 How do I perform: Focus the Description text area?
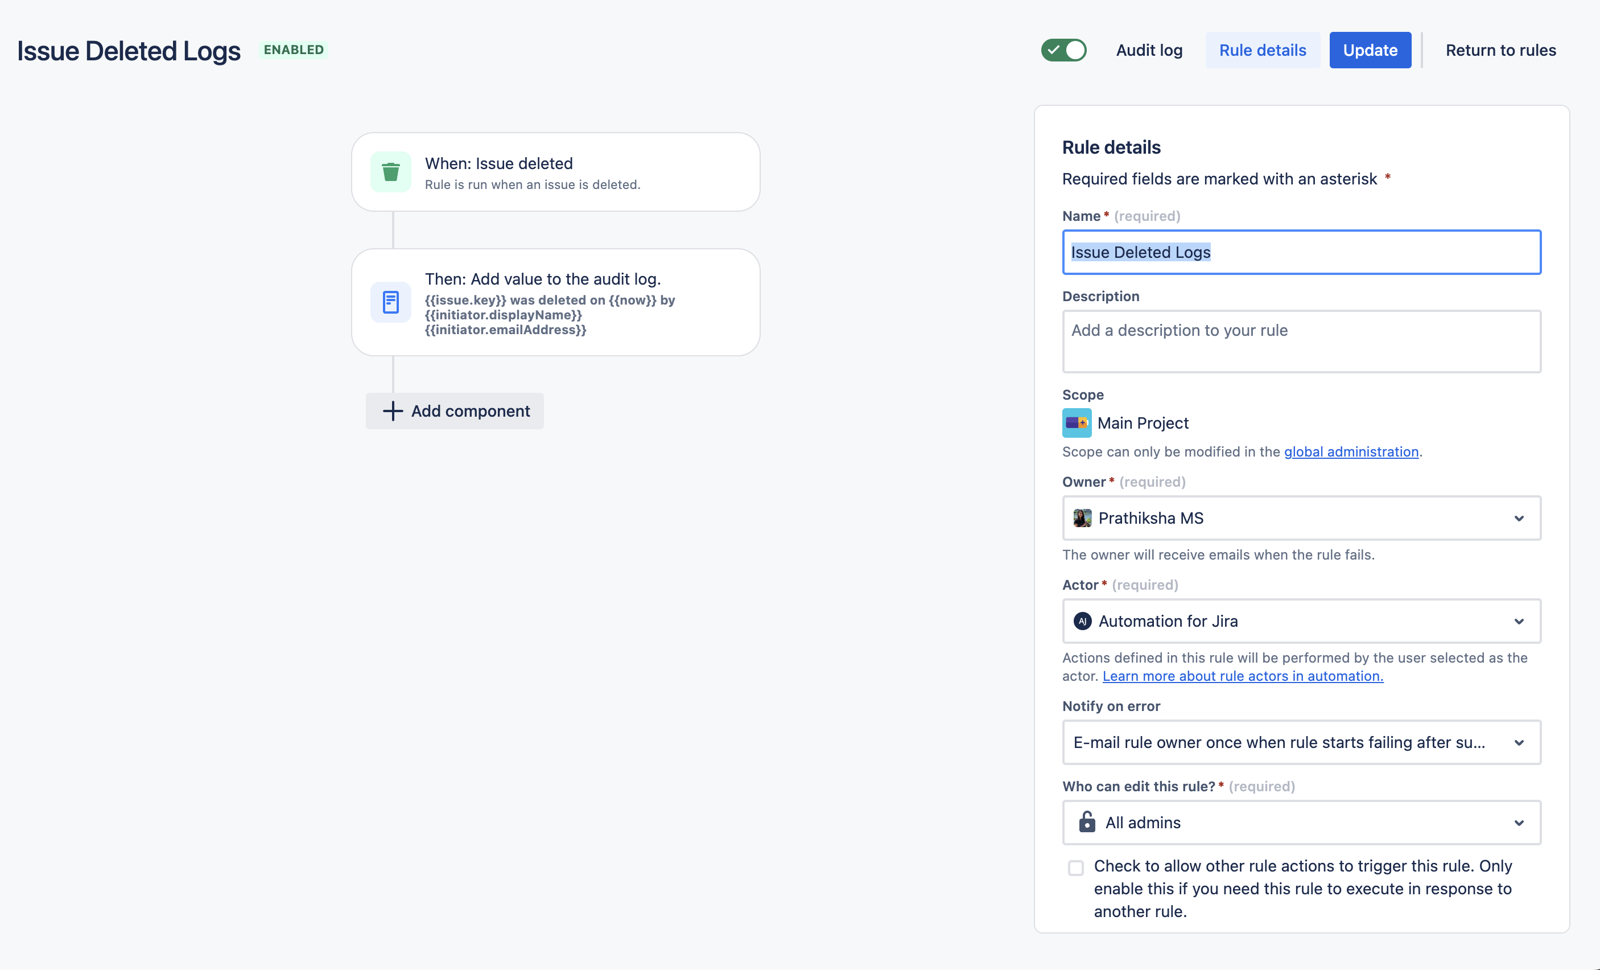tap(1301, 341)
